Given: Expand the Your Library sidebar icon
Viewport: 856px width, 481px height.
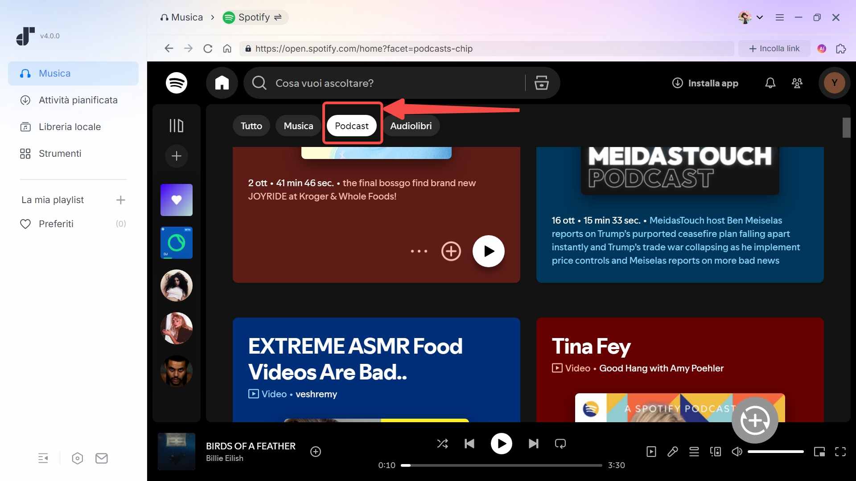Looking at the screenshot, I should [x=176, y=126].
